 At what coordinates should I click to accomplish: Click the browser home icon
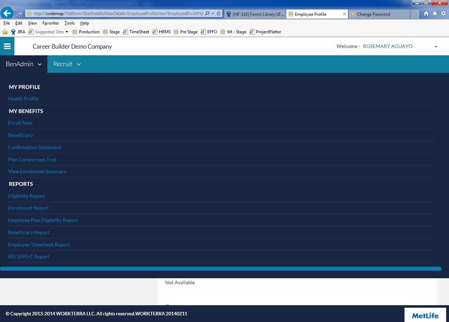(426, 14)
